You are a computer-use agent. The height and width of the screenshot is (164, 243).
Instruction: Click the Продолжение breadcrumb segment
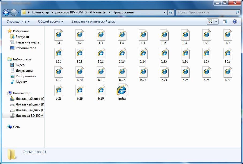(x=123, y=12)
